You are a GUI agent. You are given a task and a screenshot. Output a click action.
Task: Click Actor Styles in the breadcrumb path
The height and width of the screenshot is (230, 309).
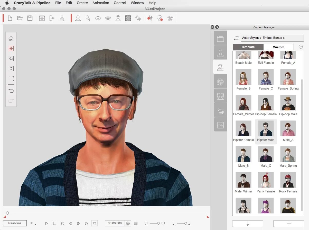pyautogui.click(x=250, y=38)
